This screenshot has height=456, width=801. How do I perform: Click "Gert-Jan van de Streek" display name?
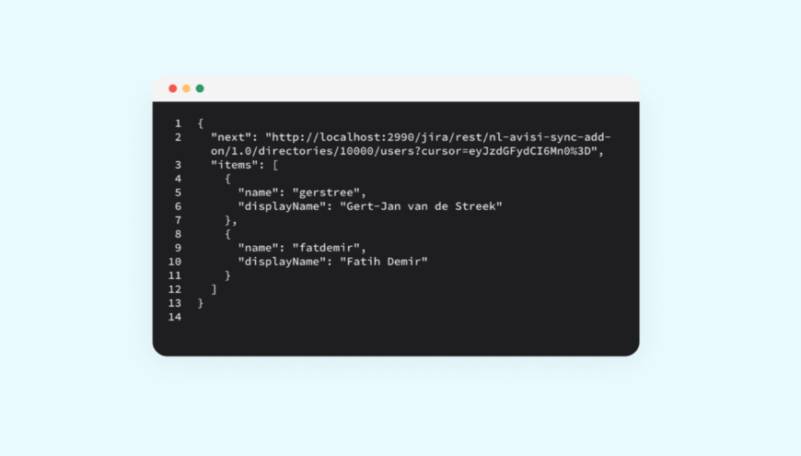click(421, 206)
